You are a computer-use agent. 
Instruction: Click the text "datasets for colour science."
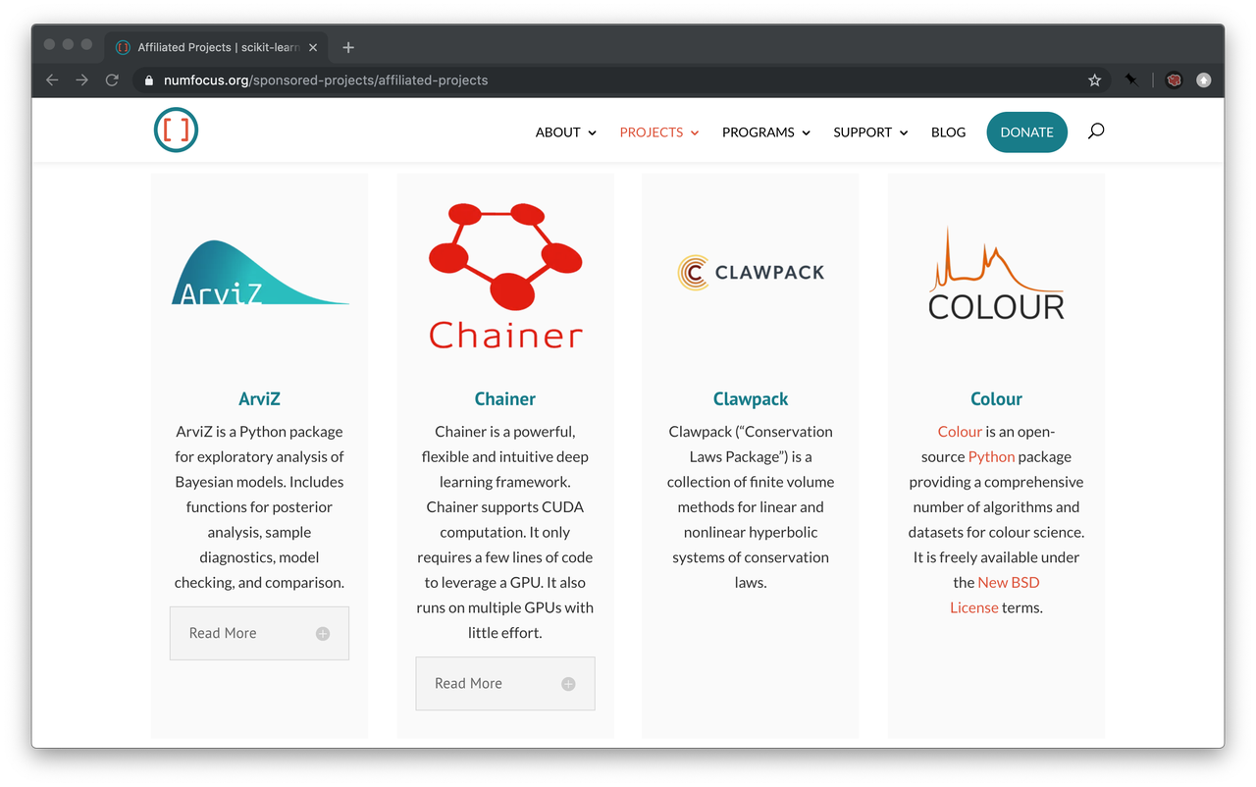[996, 532]
